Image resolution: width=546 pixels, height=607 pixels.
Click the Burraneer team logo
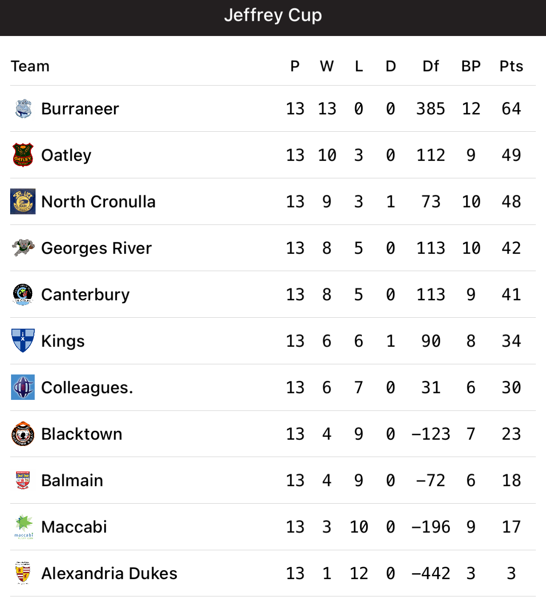point(23,108)
